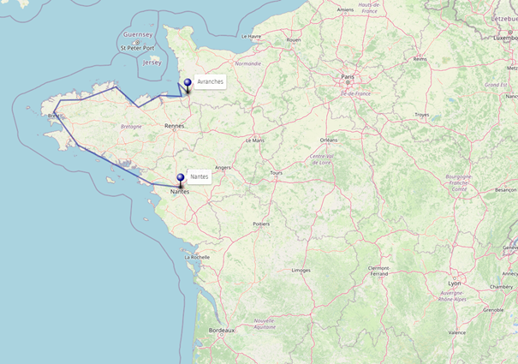Click the Rennes city label

click(174, 126)
